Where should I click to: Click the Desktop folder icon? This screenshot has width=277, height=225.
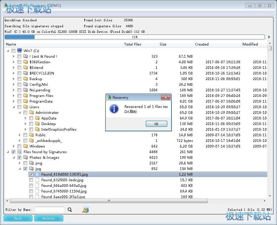point(37,124)
